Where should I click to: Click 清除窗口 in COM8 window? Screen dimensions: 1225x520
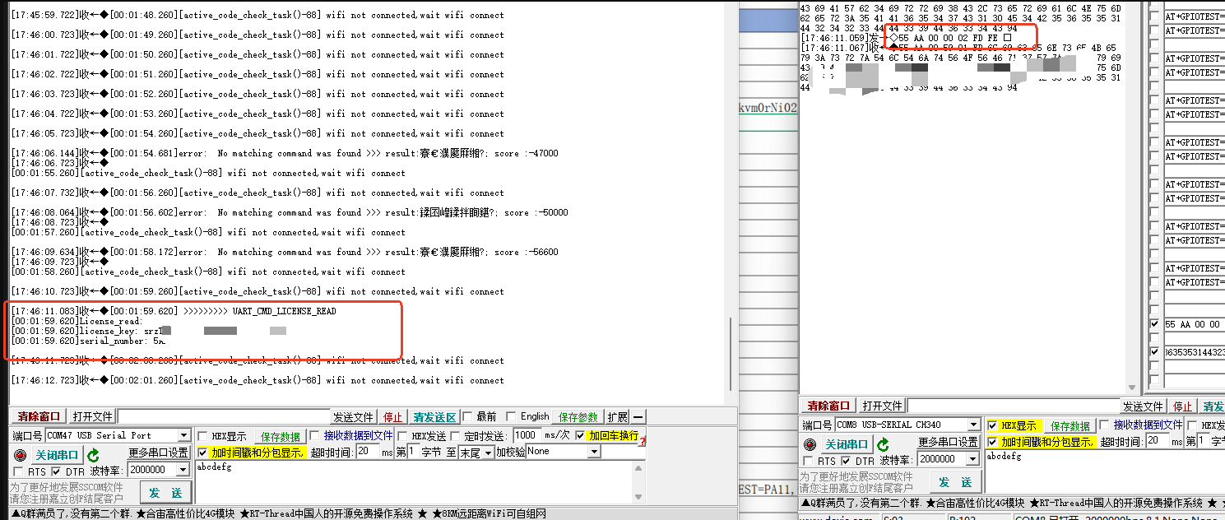829,406
